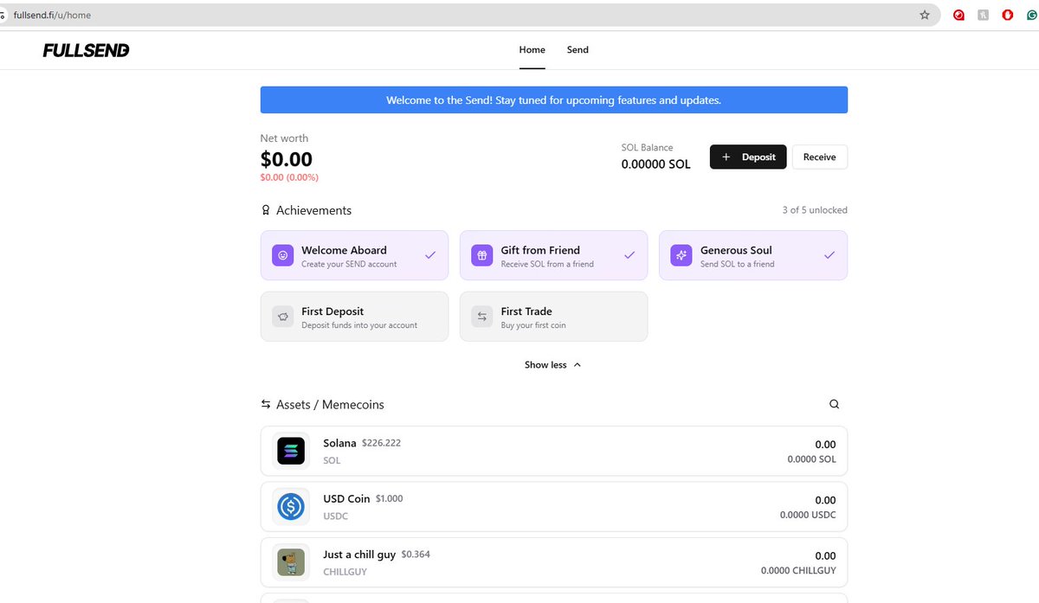Click the '$0.00 (0.00%)' change value
This screenshot has height=603, width=1039.
289,177
